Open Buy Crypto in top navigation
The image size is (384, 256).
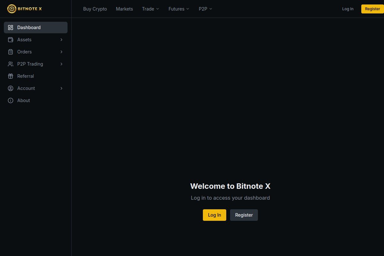pos(95,9)
